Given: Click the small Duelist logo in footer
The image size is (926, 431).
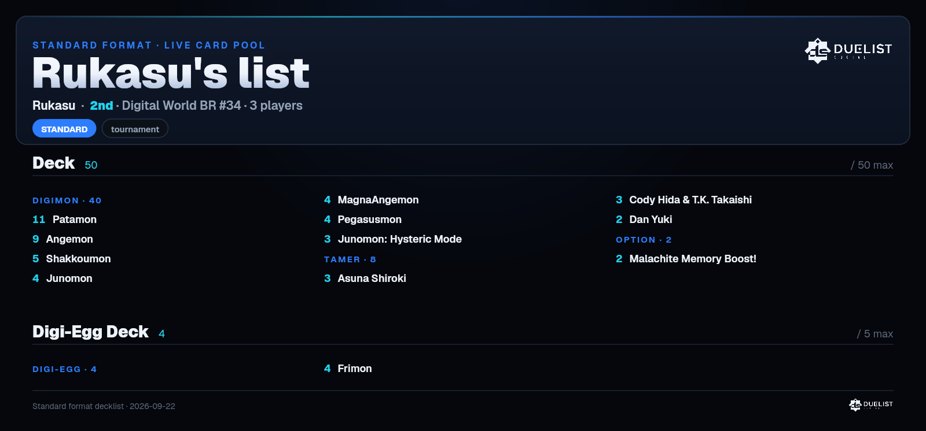Looking at the screenshot, I should pyautogui.click(x=871, y=404).
